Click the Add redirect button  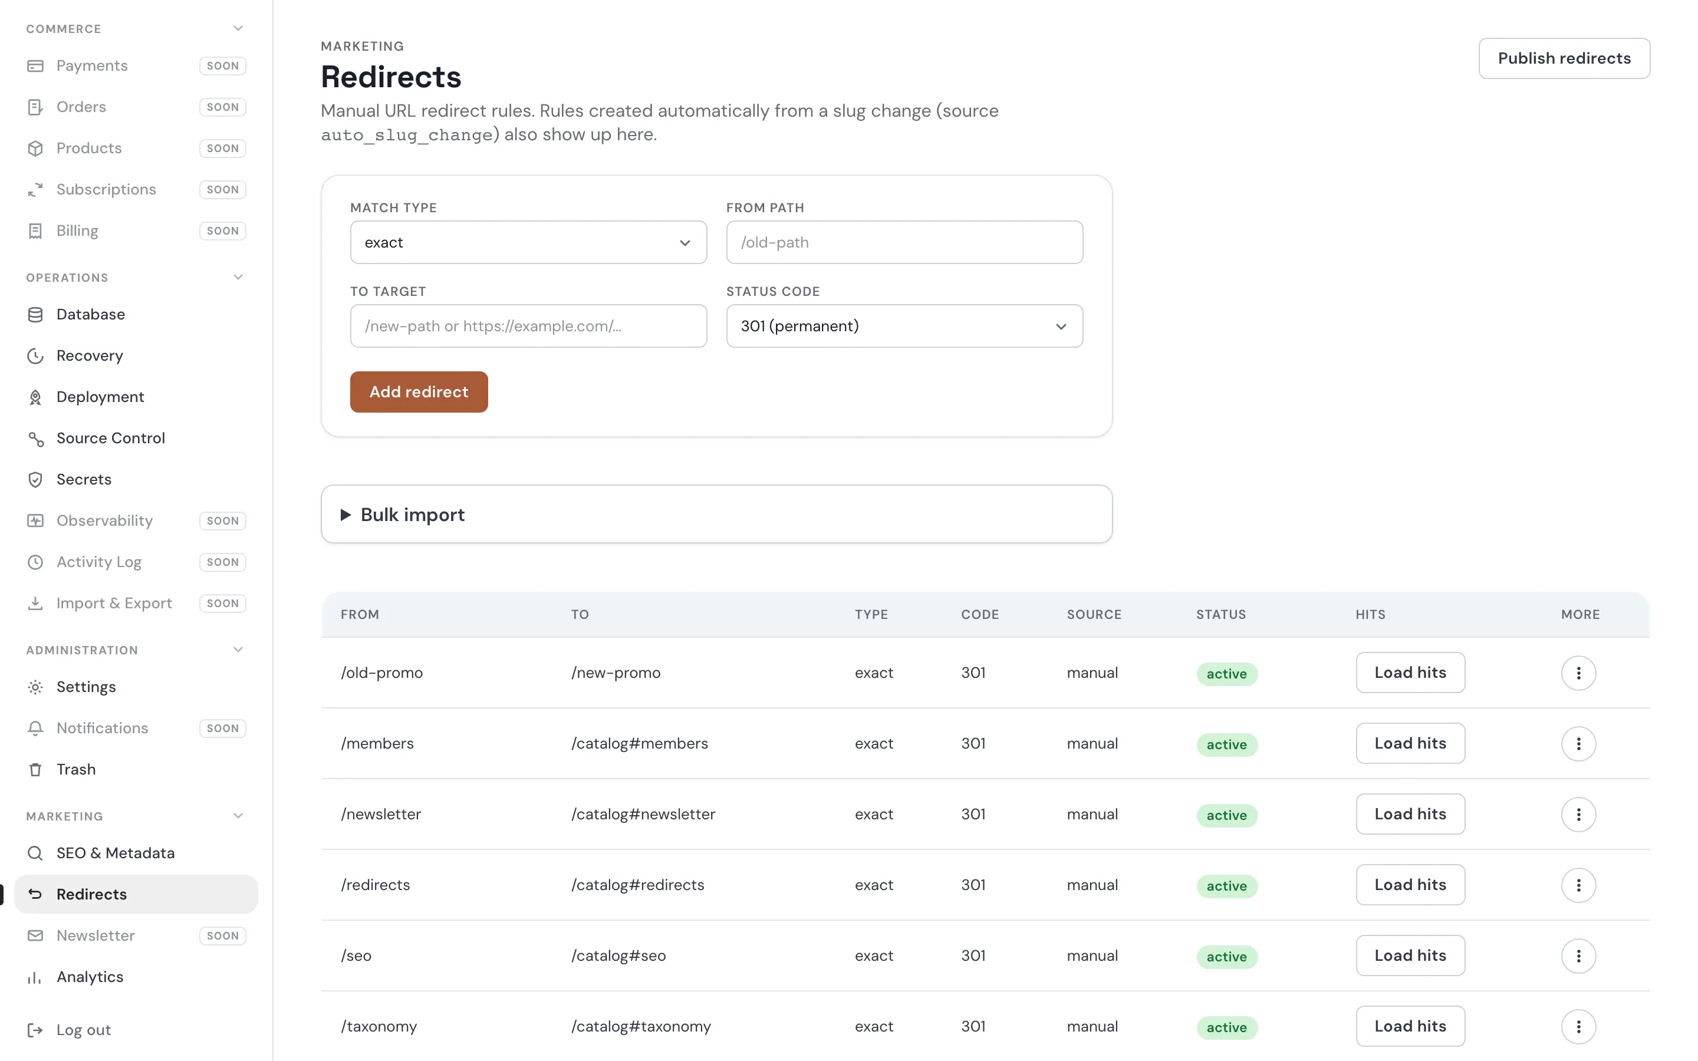pos(419,392)
